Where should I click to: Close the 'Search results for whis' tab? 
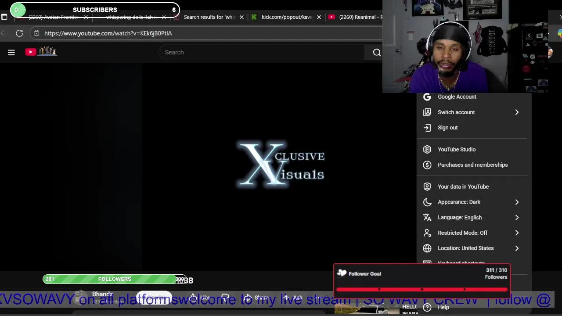tap(241, 17)
